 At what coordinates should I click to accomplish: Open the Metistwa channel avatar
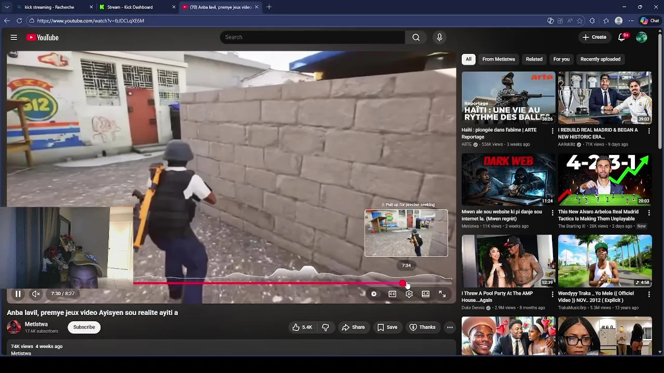pos(14,327)
